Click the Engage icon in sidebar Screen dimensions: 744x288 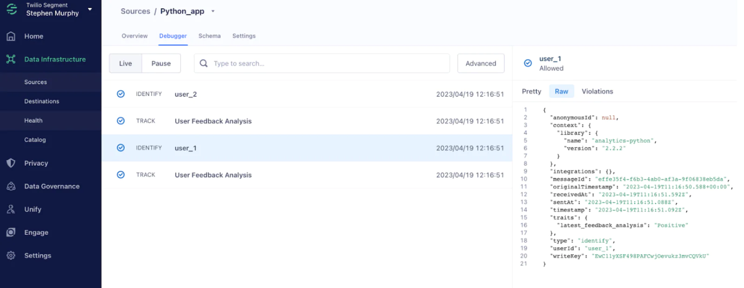(x=11, y=232)
